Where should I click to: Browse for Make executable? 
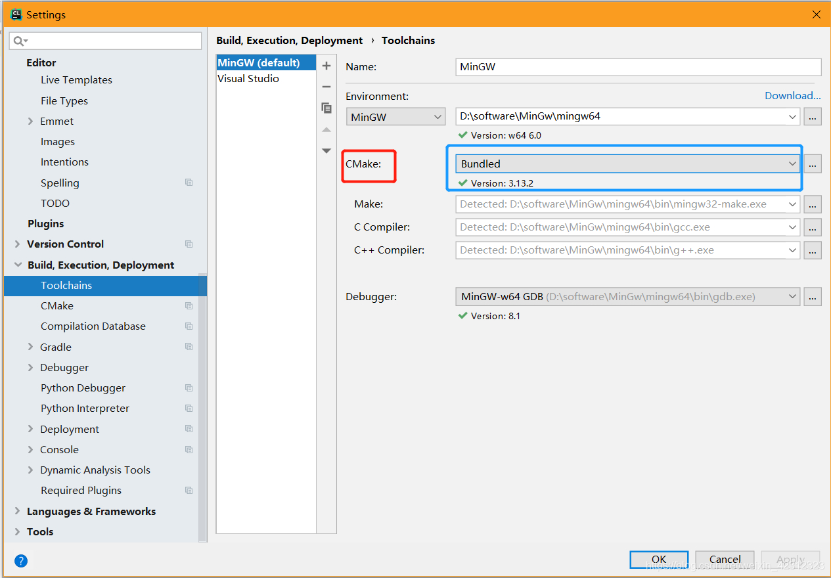click(x=813, y=204)
